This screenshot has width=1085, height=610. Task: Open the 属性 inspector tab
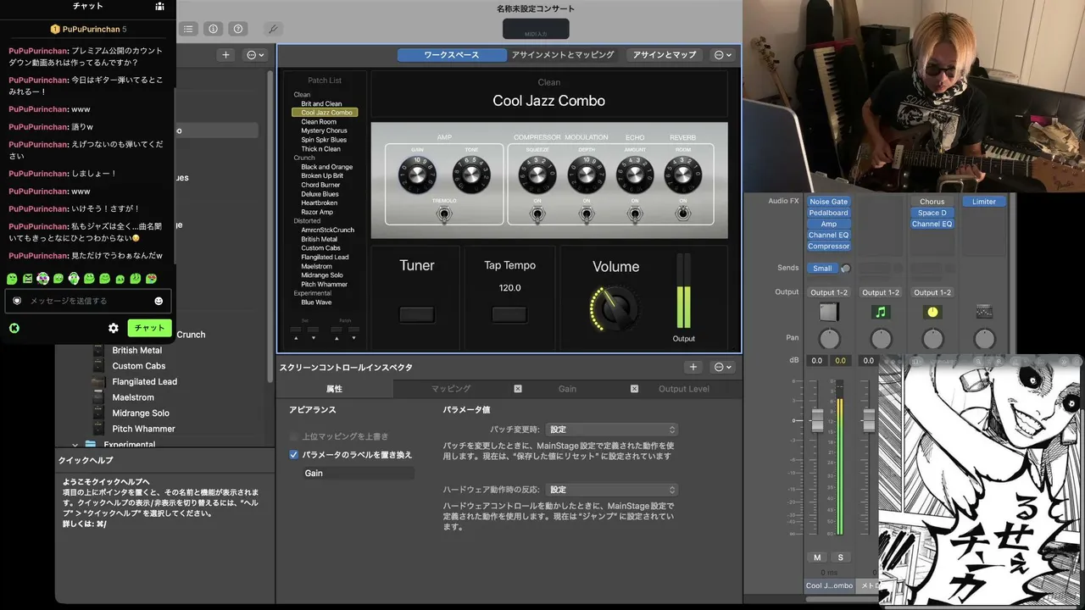click(334, 389)
